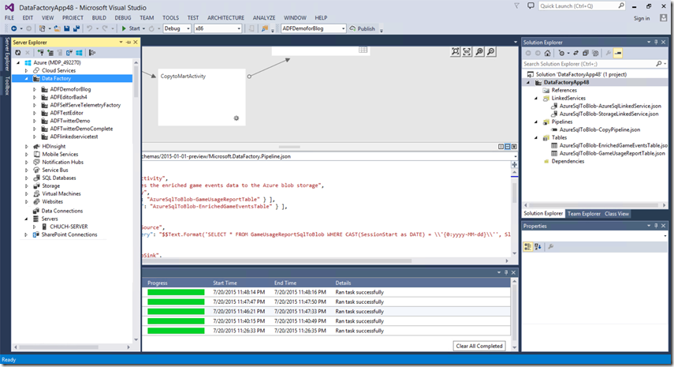674x367 pixels.
Task: Toggle Alphabetical sort in Properties panel
Action: pos(538,246)
